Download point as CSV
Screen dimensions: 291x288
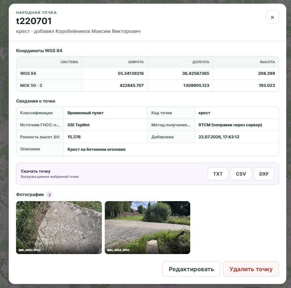(x=241, y=174)
